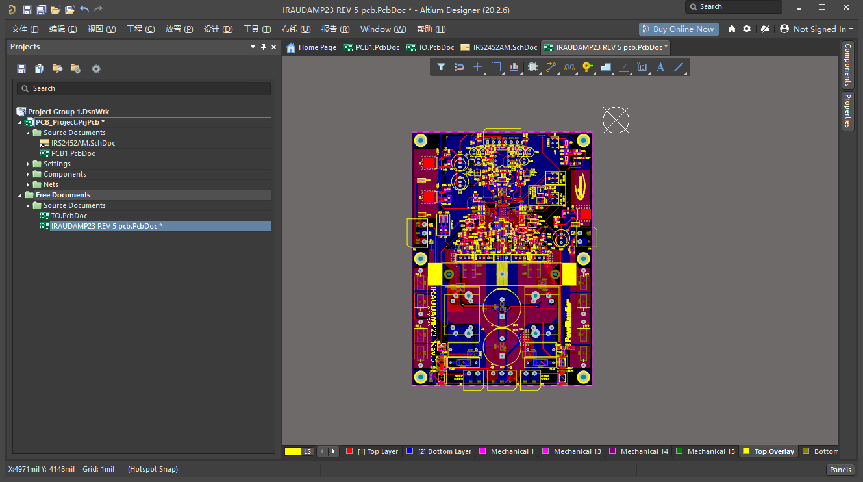Image resolution: width=863 pixels, height=482 pixels.
Task: Open the 设计 (D) menu
Action: pos(218,29)
